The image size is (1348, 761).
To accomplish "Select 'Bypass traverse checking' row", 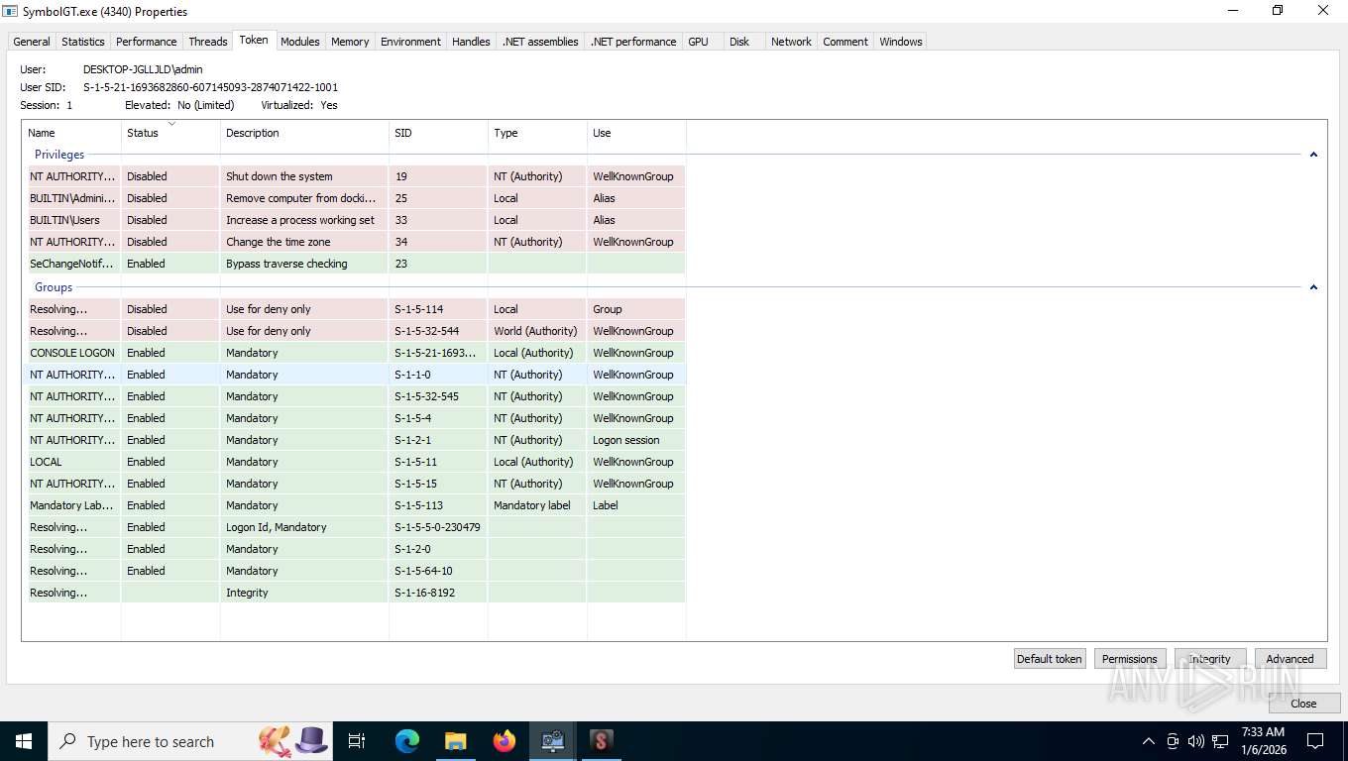I will pyautogui.click(x=354, y=264).
